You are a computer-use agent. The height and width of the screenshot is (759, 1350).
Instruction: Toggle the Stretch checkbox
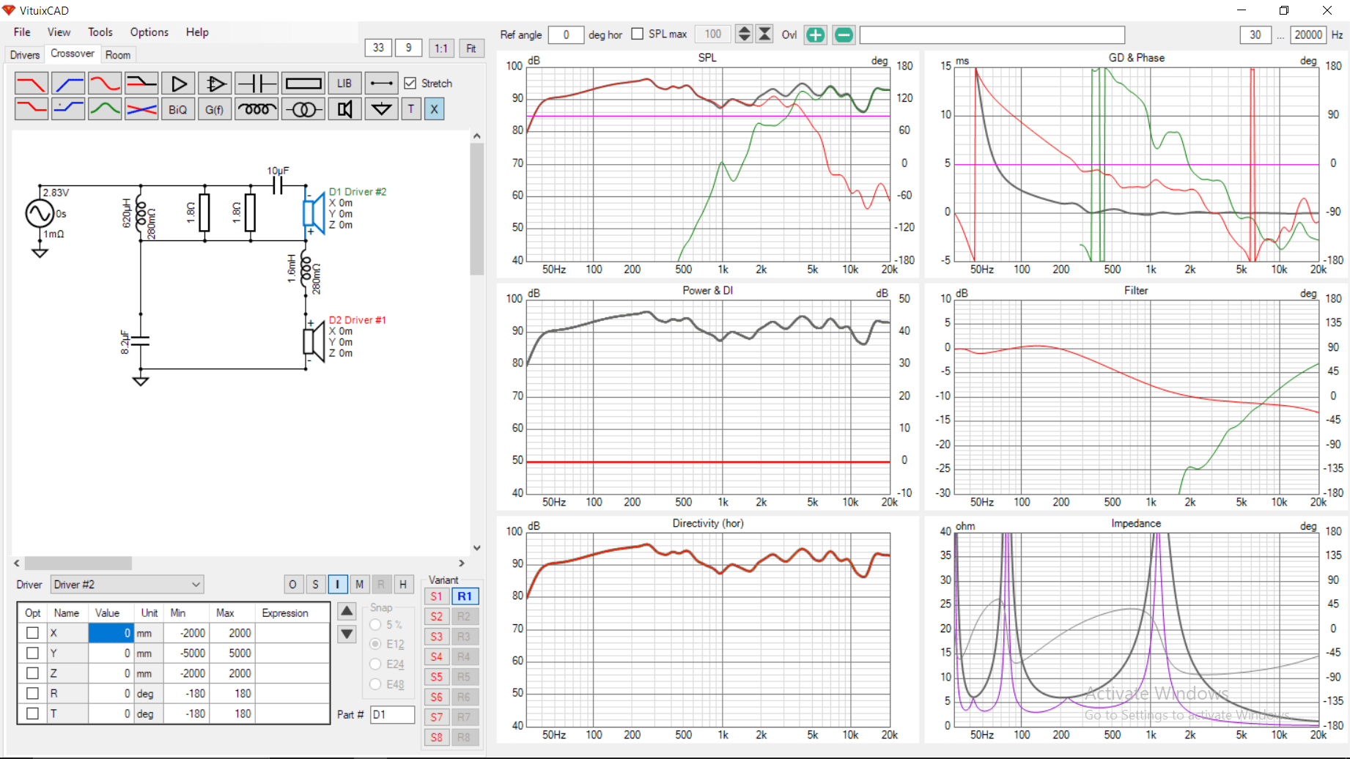(x=410, y=84)
